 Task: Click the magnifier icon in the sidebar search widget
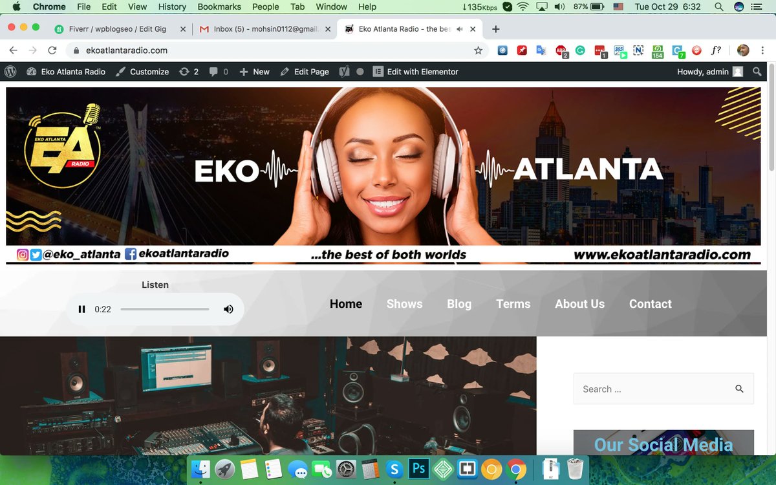click(x=739, y=389)
